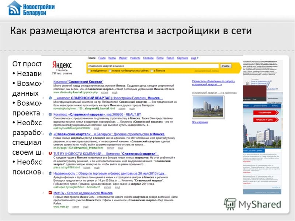Click 'копия' link under im.by result
This screenshot has width=295, height=221.
click(110, 148)
